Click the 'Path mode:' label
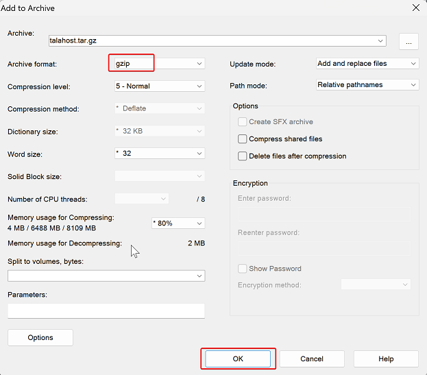Screen dimensions: 427x375 click(x=248, y=86)
